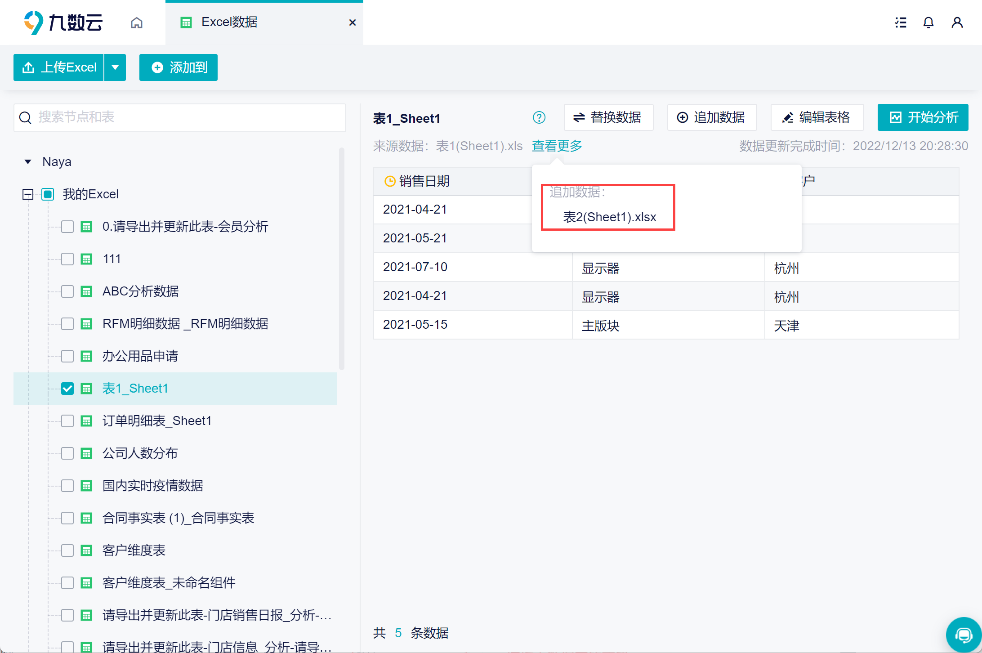Click search magnifier icon in sidebar
982x653 pixels.
coord(26,118)
